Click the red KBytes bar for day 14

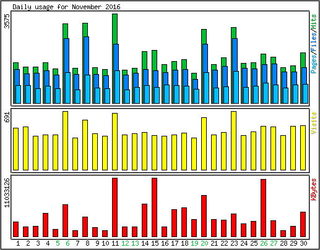145,220
